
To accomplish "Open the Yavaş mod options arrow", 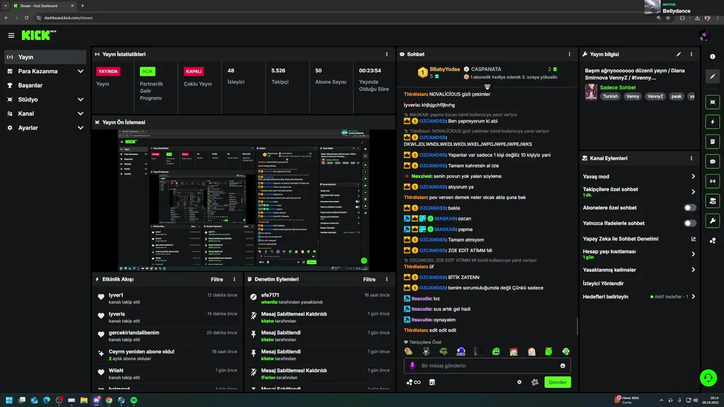I will click(x=693, y=176).
